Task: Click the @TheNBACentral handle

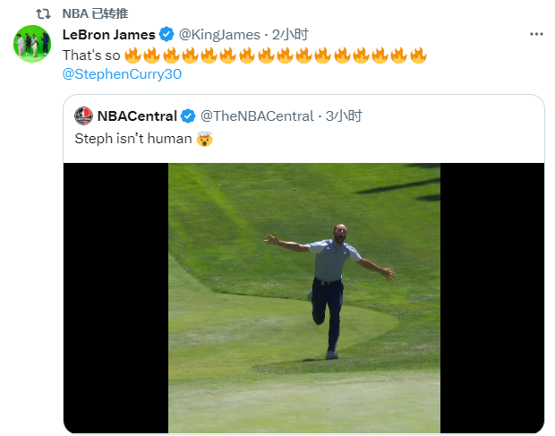Action: (256, 115)
